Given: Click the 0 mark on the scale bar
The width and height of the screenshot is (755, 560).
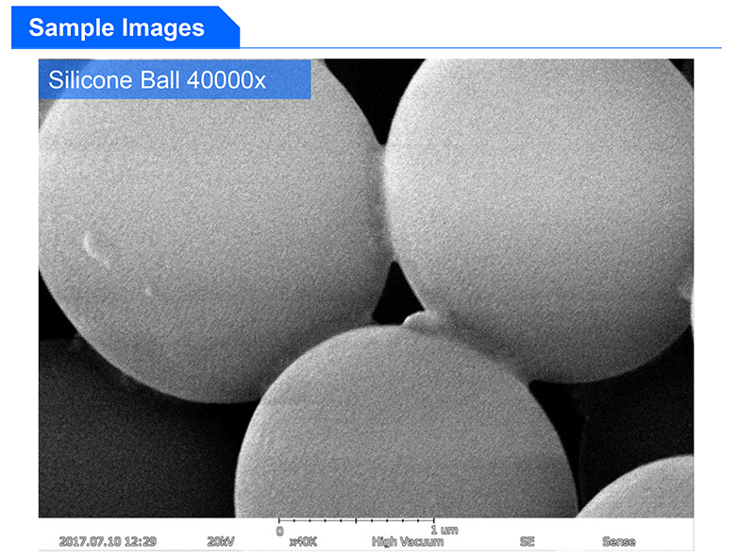Looking at the screenshot, I should point(279,531).
